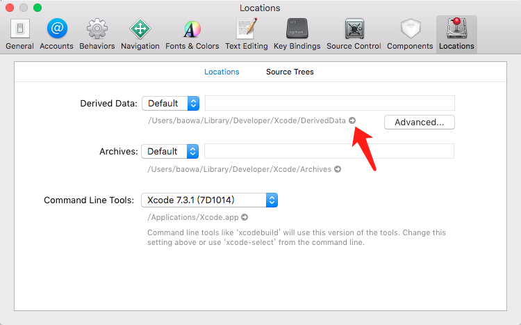Open the Source Control pane

pyautogui.click(x=354, y=34)
